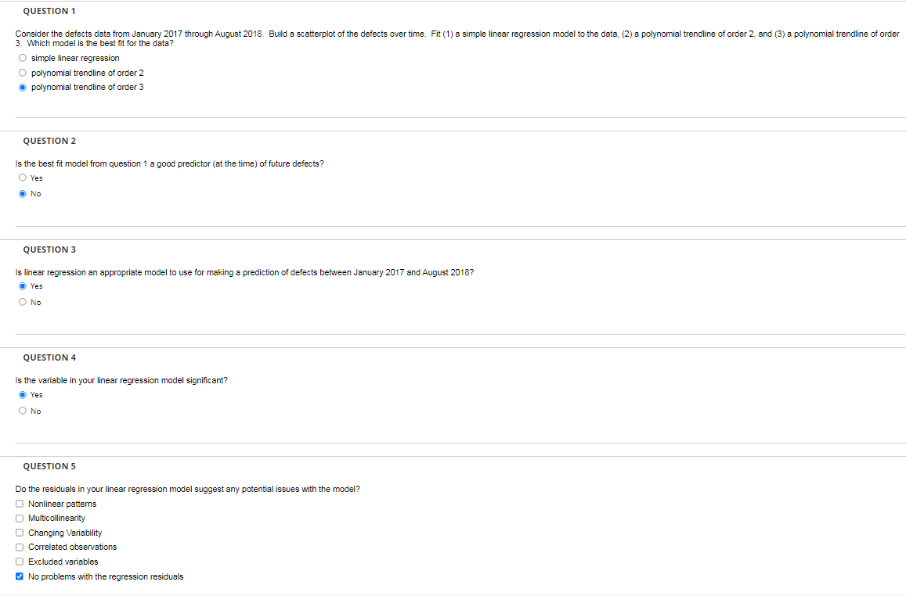Click the QUESTION 1 heading
The image size is (906, 596).
49,10
